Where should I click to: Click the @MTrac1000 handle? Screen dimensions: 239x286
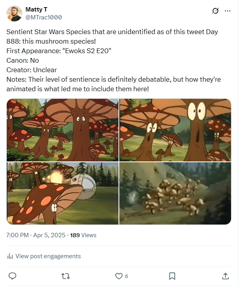pos(43,17)
